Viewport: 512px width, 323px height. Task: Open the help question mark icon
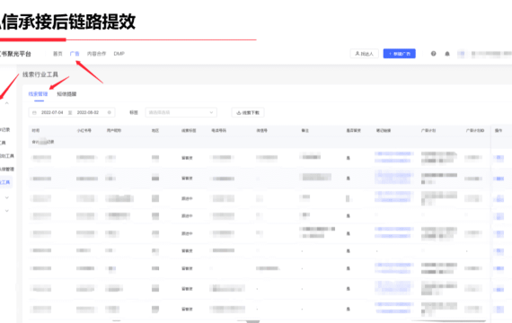(433, 54)
